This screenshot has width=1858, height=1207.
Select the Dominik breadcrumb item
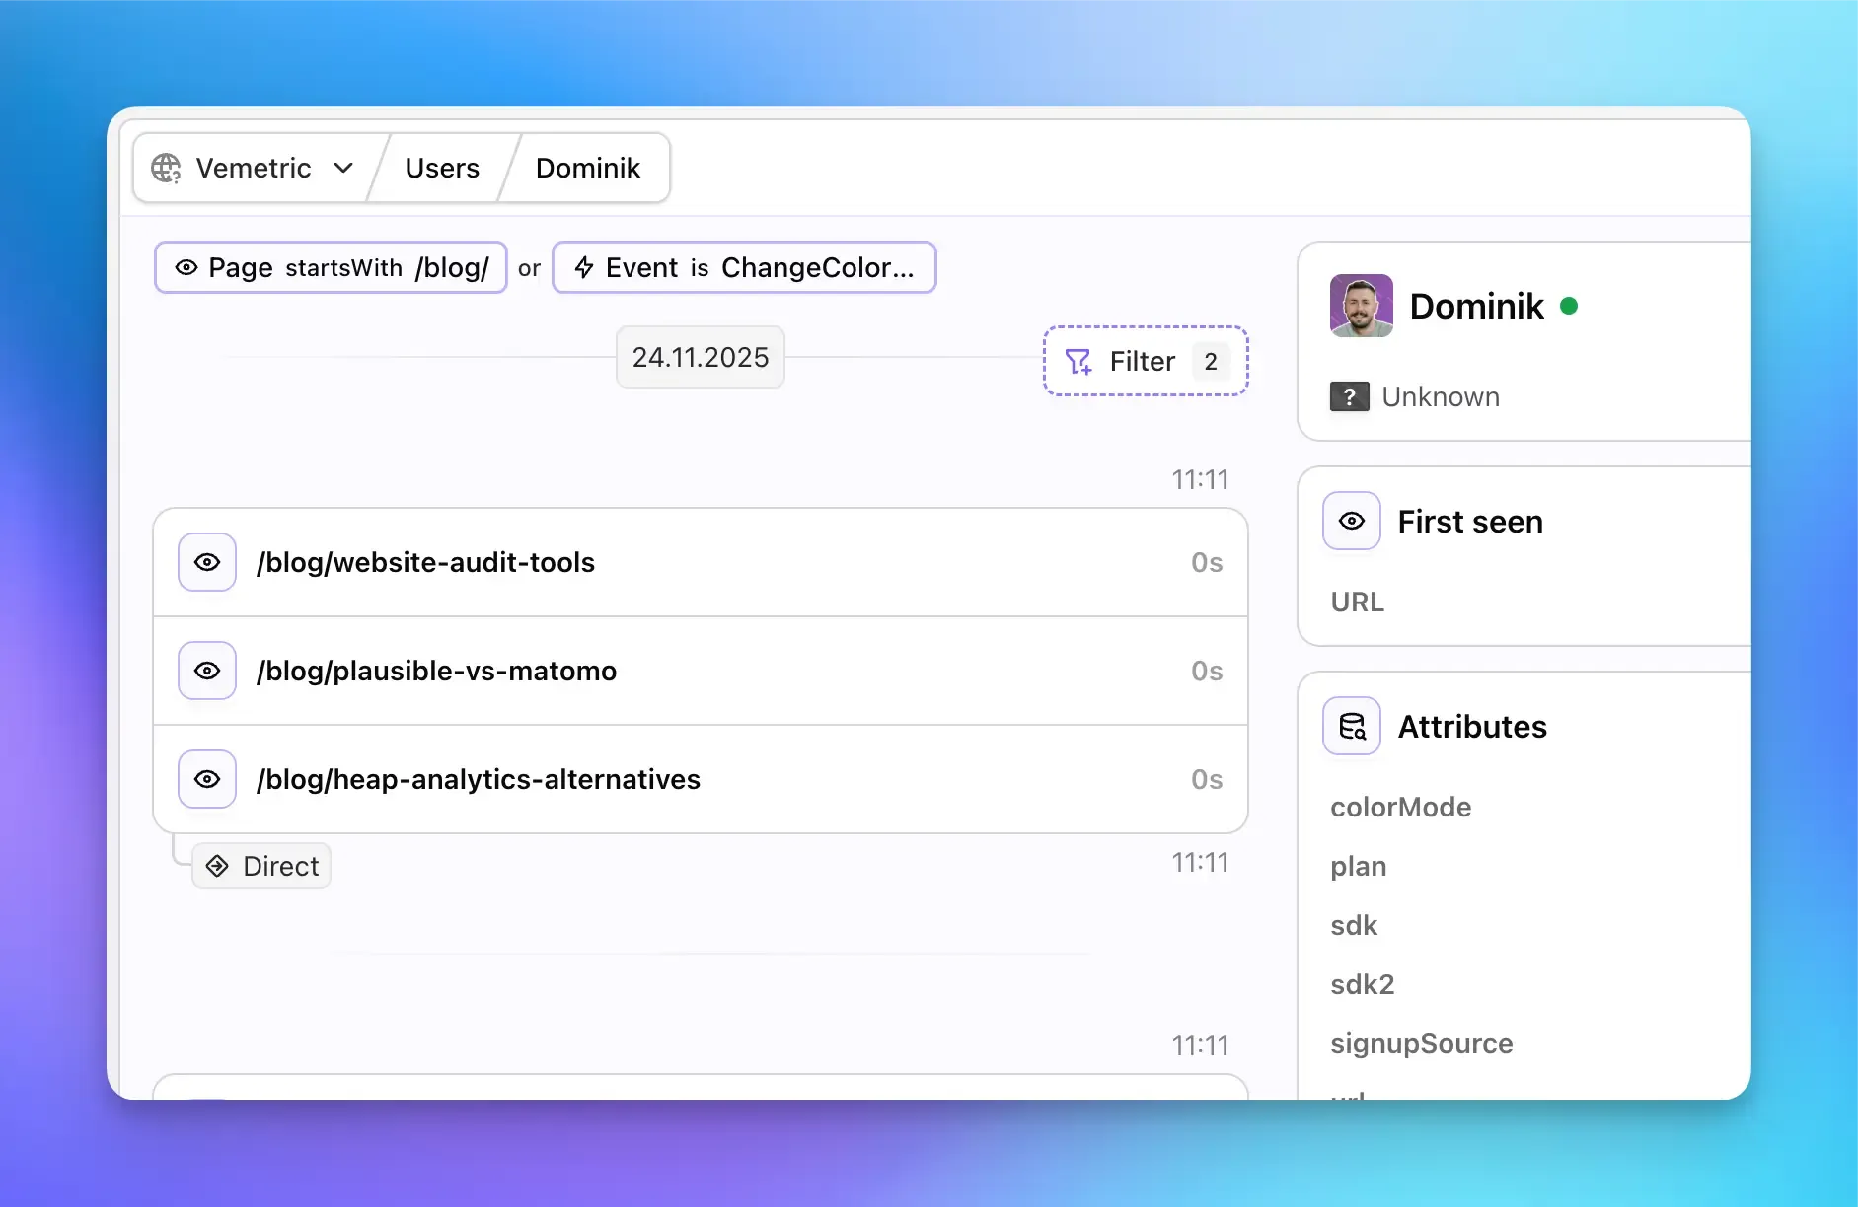click(587, 168)
